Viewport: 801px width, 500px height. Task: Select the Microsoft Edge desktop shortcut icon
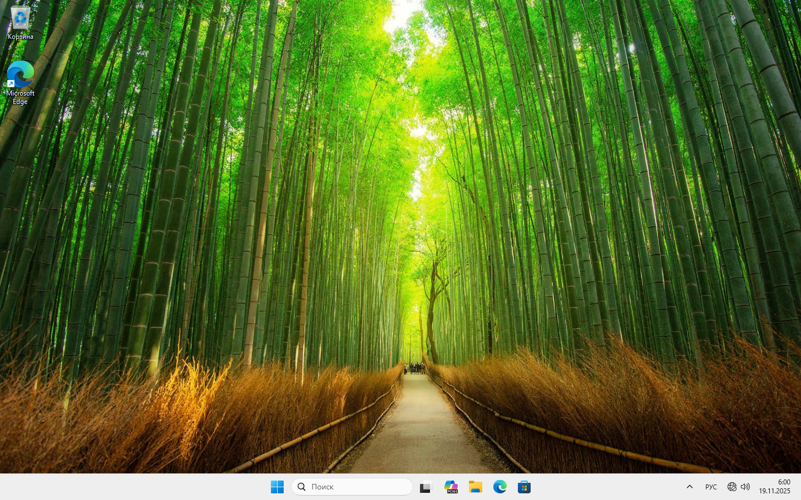point(20,74)
